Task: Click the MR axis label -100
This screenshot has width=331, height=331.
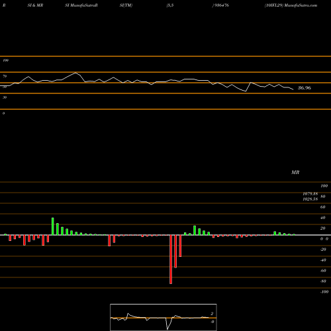Action: pos(324,292)
